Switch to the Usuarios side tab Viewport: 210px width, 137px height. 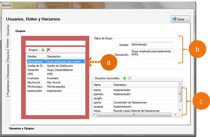(x=8, y=30)
